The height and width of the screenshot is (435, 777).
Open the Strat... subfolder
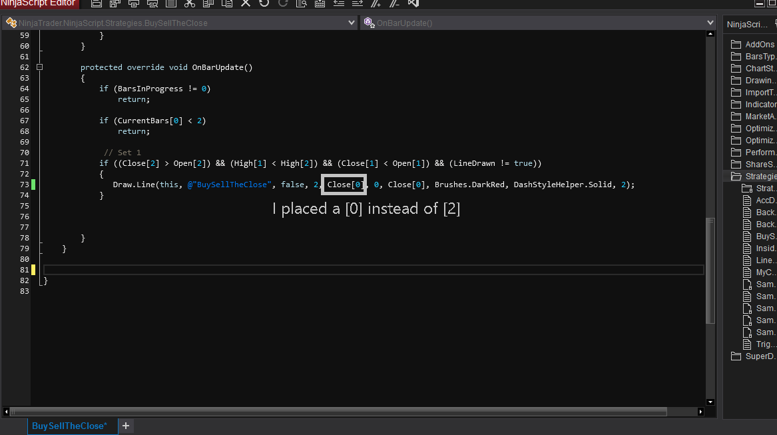click(x=758, y=188)
